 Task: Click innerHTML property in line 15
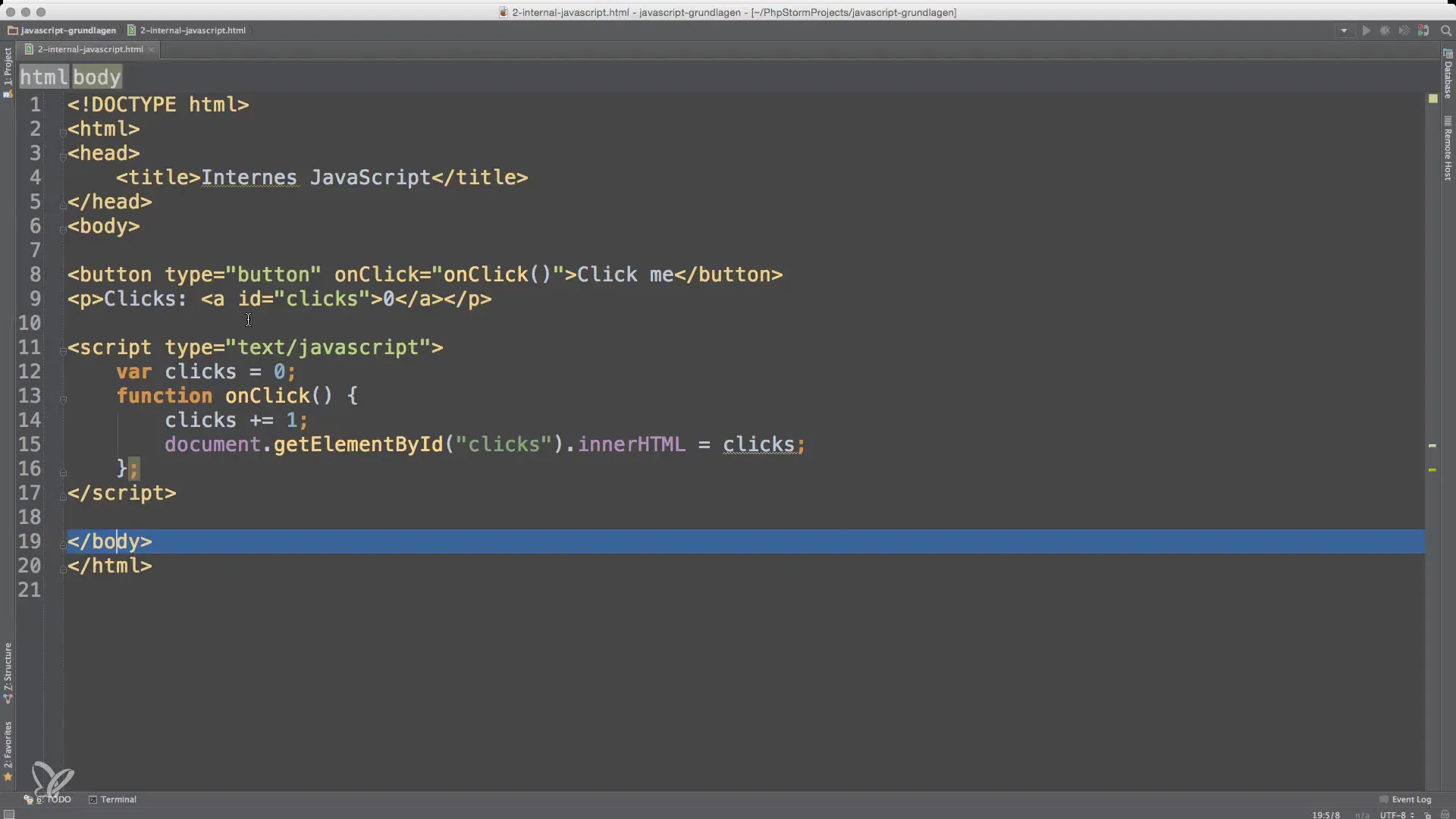pos(632,444)
